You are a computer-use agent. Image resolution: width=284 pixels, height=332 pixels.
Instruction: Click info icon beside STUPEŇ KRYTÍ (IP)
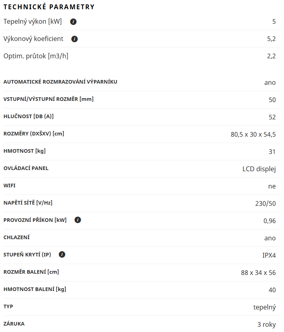[x=62, y=254]
